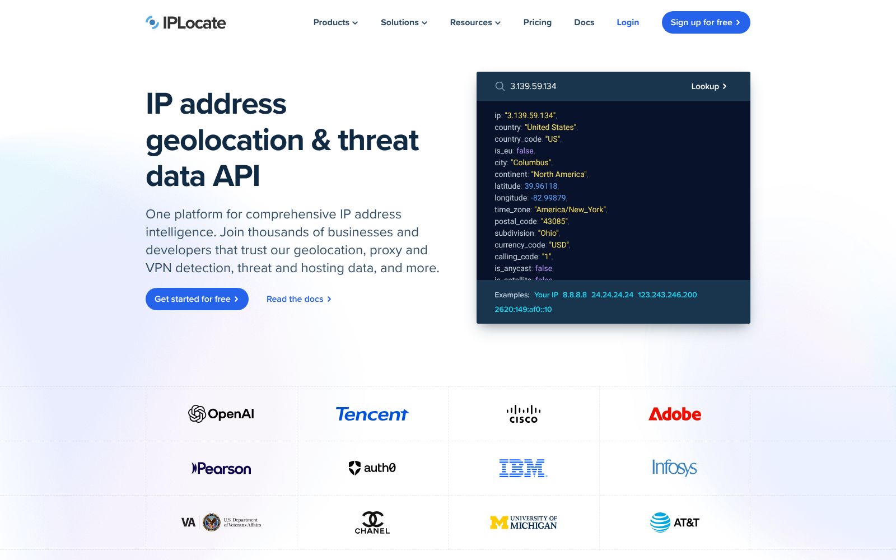Image resolution: width=896 pixels, height=560 pixels.
Task: Select the magnifying glass search icon
Action: (500, 86)
